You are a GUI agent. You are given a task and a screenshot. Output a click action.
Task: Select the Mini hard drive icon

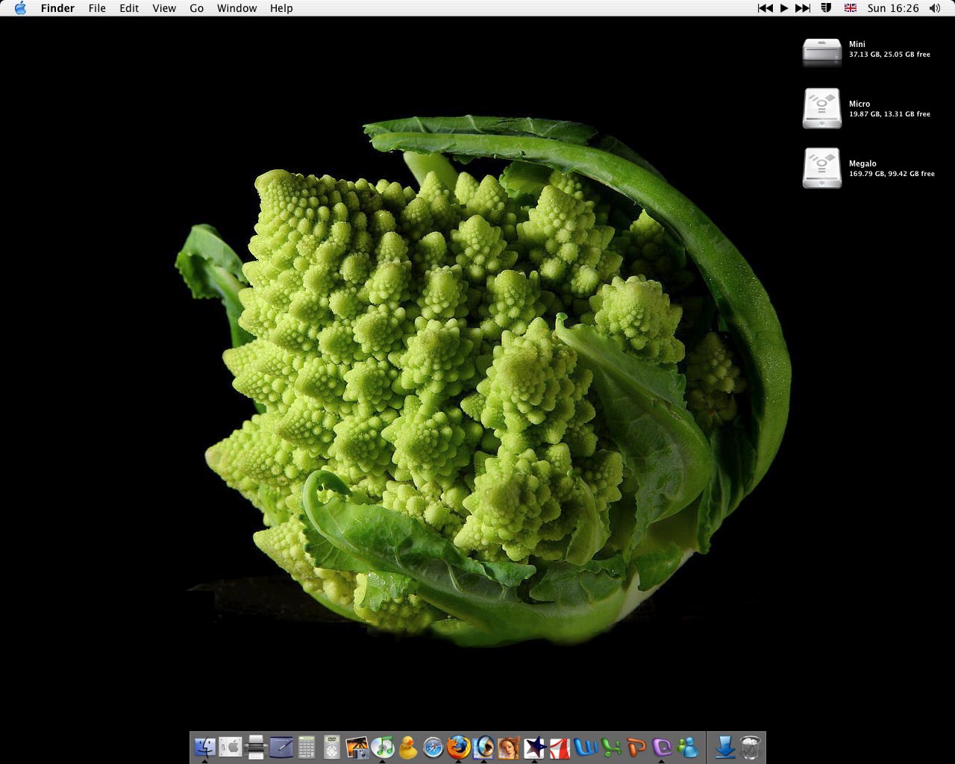[x=822, y=51]
